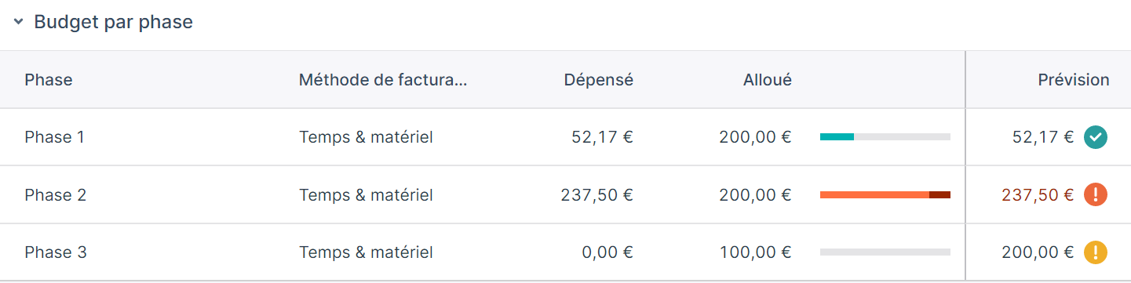1131x283 pixels.
Task: Click the Budget par phase title
Action: 113,23
